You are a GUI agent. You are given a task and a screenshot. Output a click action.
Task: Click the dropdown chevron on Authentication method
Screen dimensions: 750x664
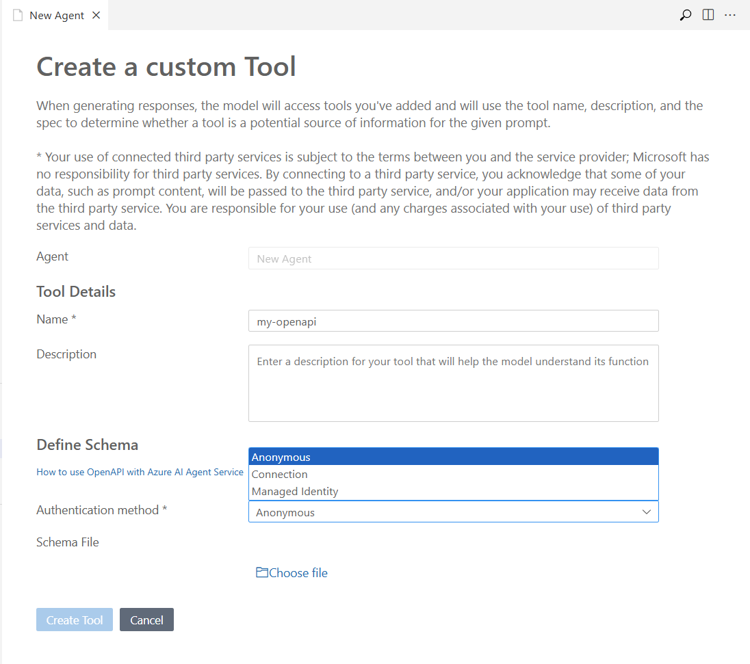(646, 512)
